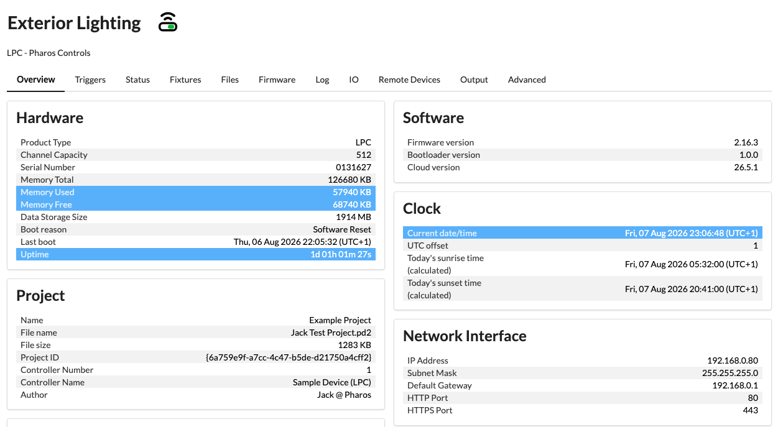Image resolution: width=778 pixels, height=427 pixels.
Task: Select the Project ID GUID value
Action: click(289, 357)
